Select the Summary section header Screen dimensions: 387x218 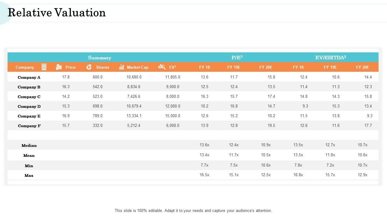coord(99,58)
